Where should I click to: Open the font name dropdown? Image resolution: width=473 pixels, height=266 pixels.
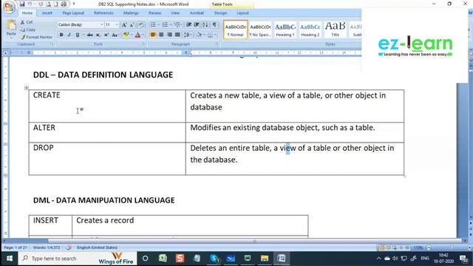tap(102, 24)
